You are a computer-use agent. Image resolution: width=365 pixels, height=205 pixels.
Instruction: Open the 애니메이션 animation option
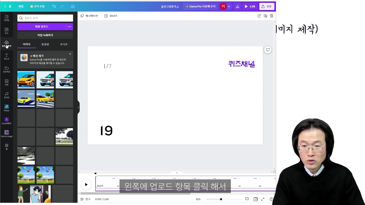pyautogui.click(x=89, y=16)
